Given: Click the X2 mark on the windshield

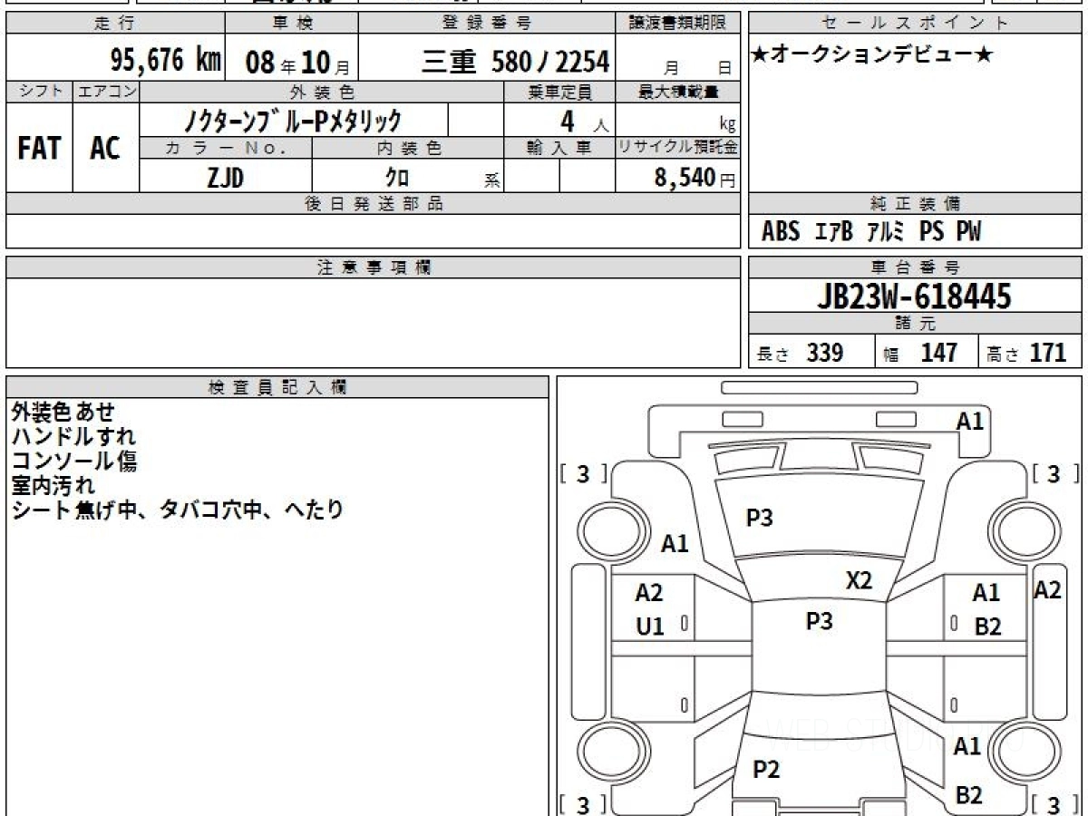Looking at the screenshot, I should pyautogui.click(x=859, y=581).
